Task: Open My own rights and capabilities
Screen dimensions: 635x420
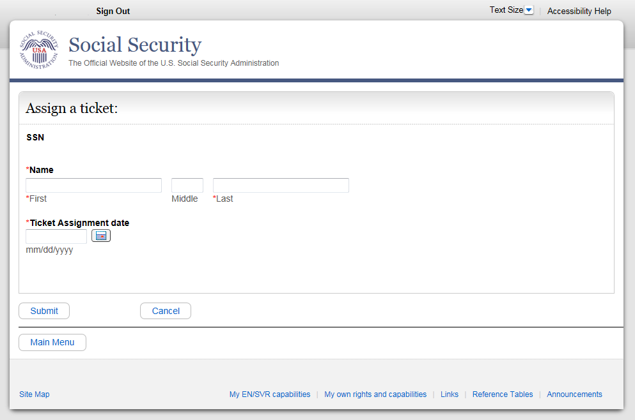Action: click(375, 394)
